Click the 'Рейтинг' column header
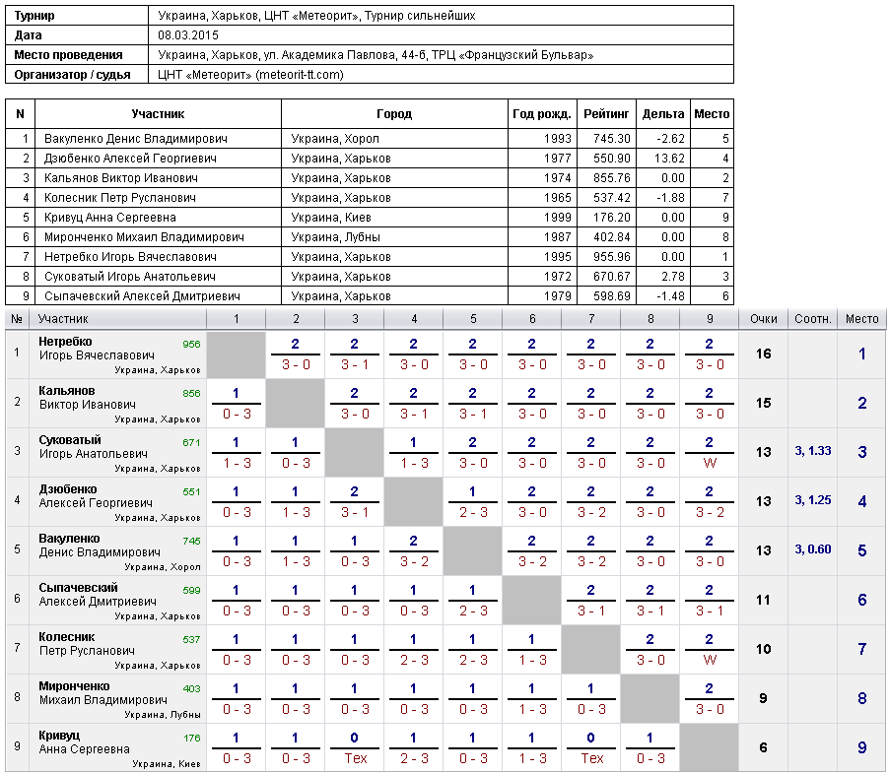The image size is (889, 773). tap(606, 114)
